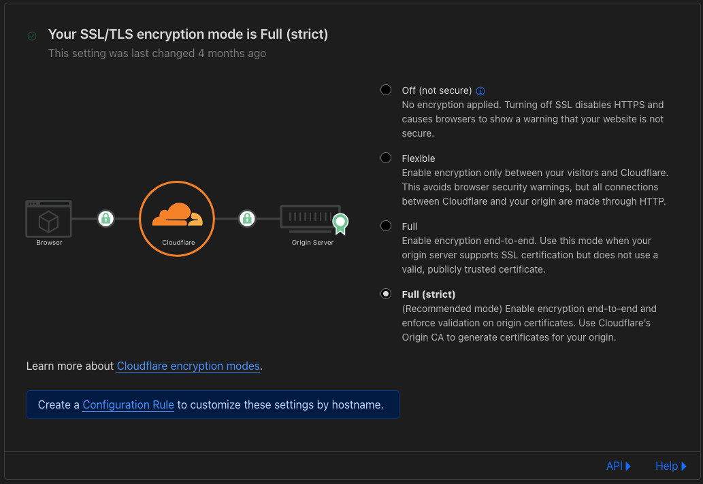Open the Help link at the bottom
Image resolution: width=703 pixels, height=484 pixels.
[x=665, y=466]
